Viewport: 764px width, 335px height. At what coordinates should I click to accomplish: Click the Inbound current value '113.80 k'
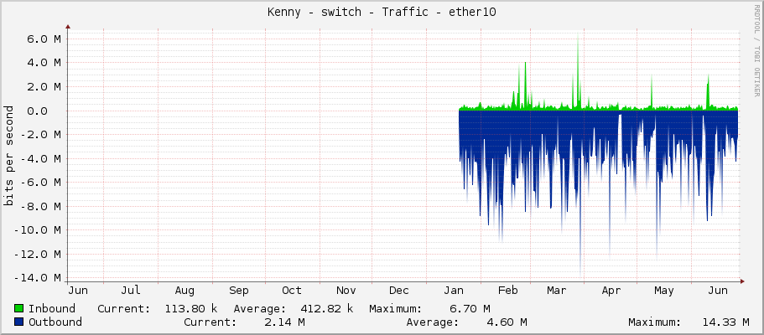pyautogui.click(x=191, y=308)
